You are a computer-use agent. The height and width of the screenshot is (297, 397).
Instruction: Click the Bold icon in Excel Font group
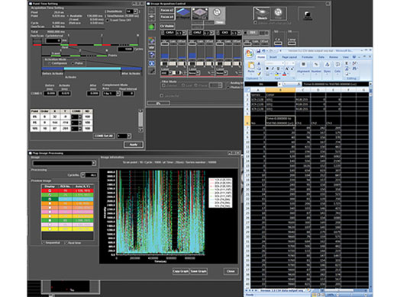point(267,69)
